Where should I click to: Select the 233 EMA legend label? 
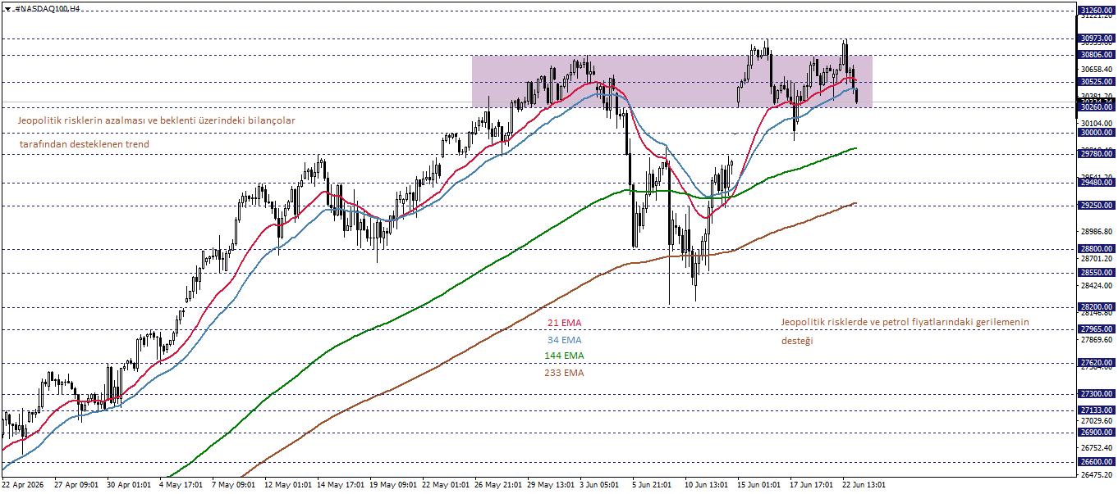pos(564,373)
